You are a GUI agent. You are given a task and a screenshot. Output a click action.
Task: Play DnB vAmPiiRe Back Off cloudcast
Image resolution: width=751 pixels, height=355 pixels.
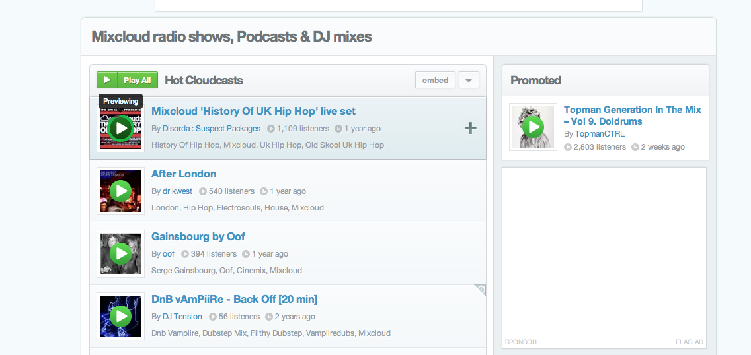[121, 316]
